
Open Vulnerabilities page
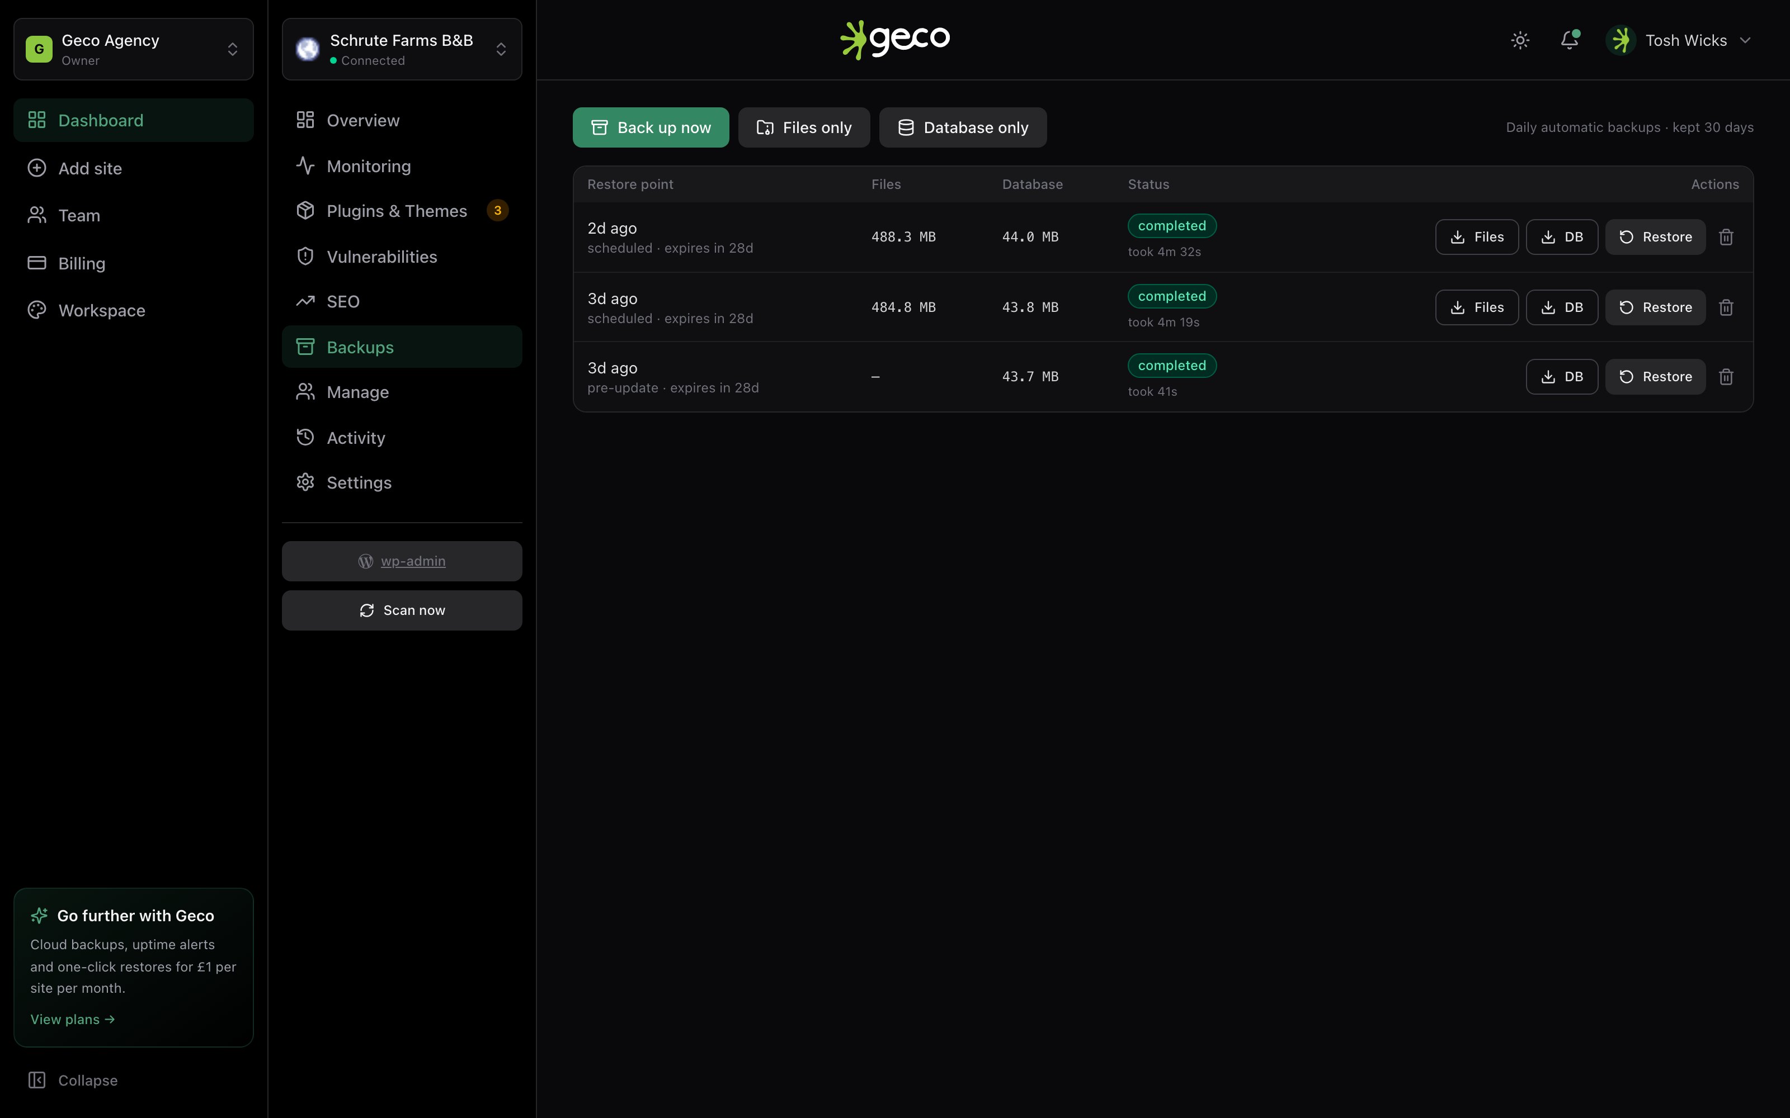coord(402,257)
